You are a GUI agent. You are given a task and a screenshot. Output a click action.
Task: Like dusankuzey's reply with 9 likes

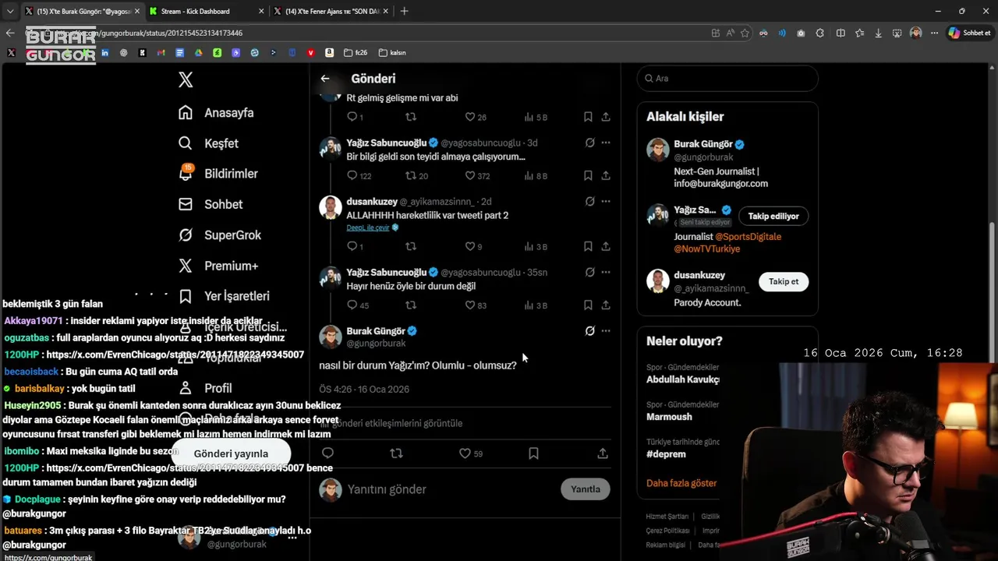473,246
